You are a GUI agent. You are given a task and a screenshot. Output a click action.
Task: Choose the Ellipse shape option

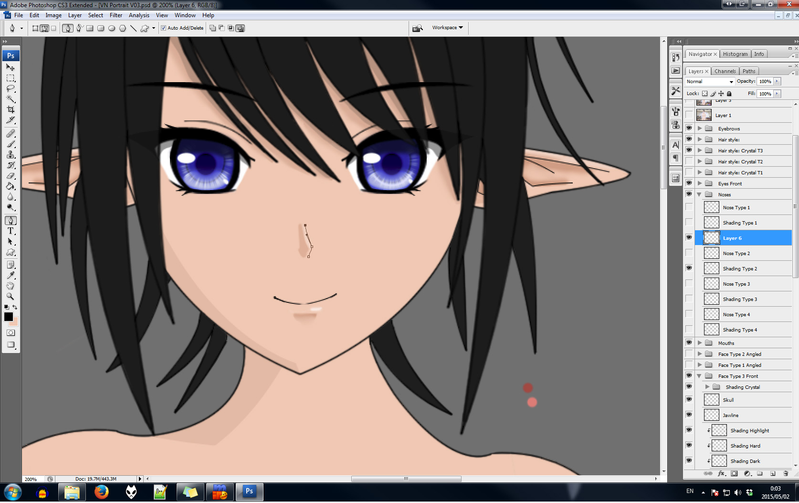click(112, 28)
